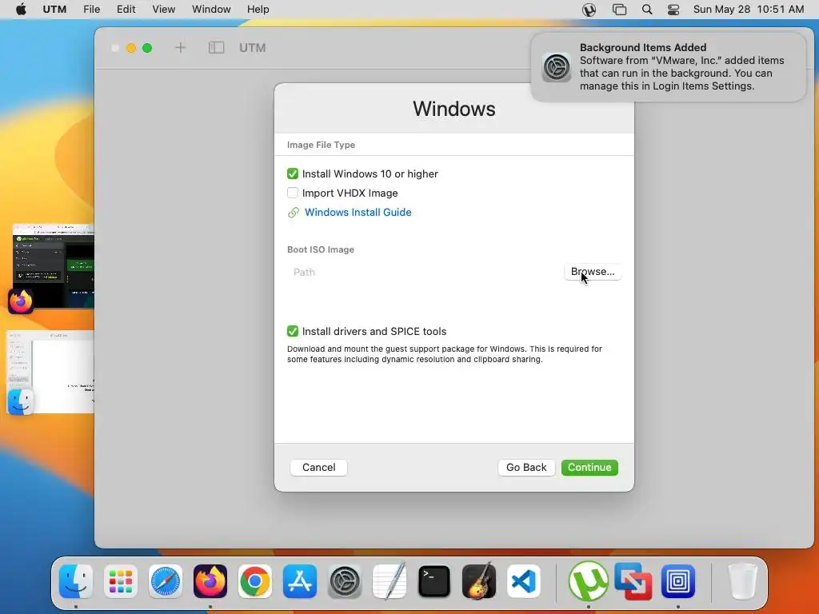The height and width of the screenshot is (614, 819).
Task: Open Control Center in menu bar
Action: click(x=673, y=10)
